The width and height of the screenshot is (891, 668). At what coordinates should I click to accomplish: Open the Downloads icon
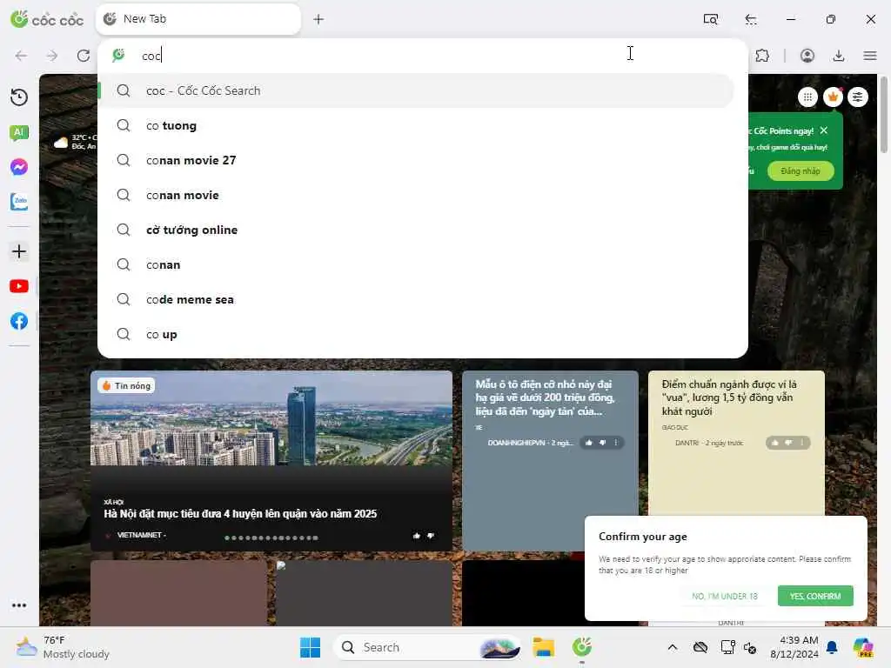tap(838, 56)
